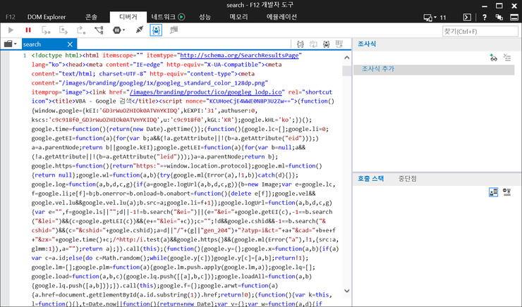Open the document mode emulation dropdown
The image size is (522, 307).
[435, 16]
